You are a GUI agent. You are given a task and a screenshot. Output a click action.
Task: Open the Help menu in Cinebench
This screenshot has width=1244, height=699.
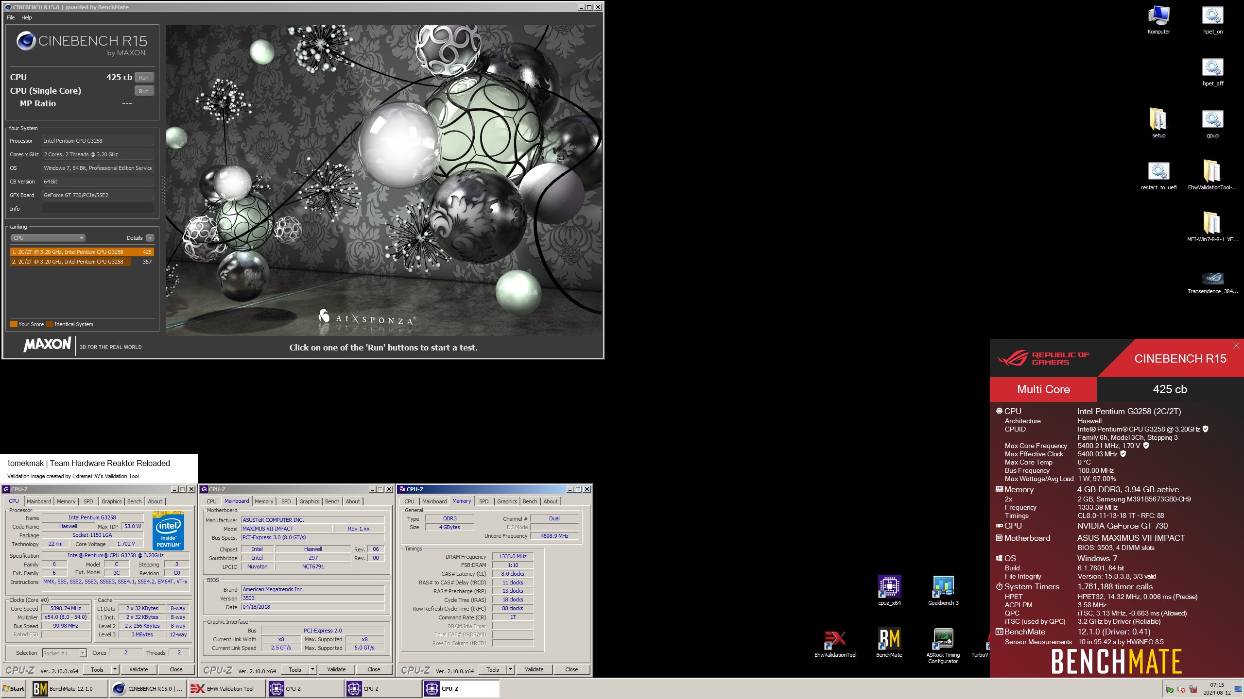pos(27,17)
